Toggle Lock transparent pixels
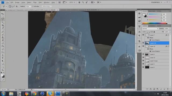 [147, 32]
